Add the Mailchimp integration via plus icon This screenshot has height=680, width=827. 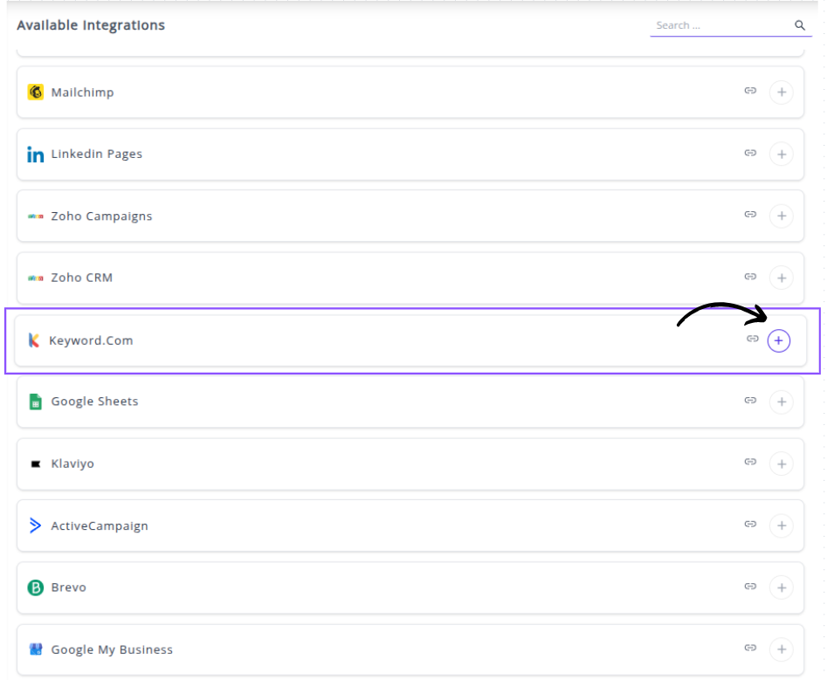tap(781, 93)
